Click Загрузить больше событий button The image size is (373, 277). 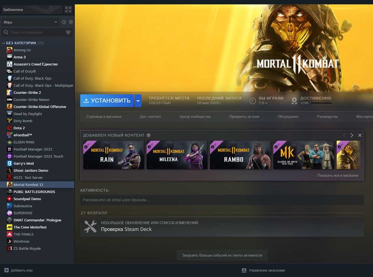click(x=222, y=255)
